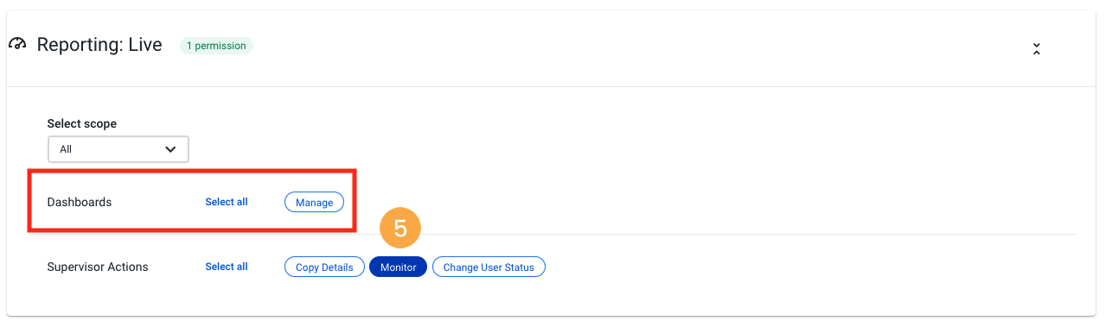Click the orange step 5 marker
This screenshot has height=327, width=1105.
[x=400, y=228]
